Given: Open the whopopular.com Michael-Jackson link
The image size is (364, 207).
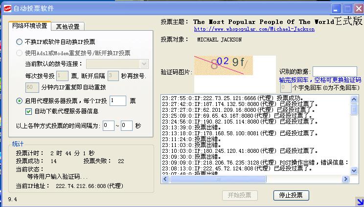Looking at the screenshot, I should 254,29.
